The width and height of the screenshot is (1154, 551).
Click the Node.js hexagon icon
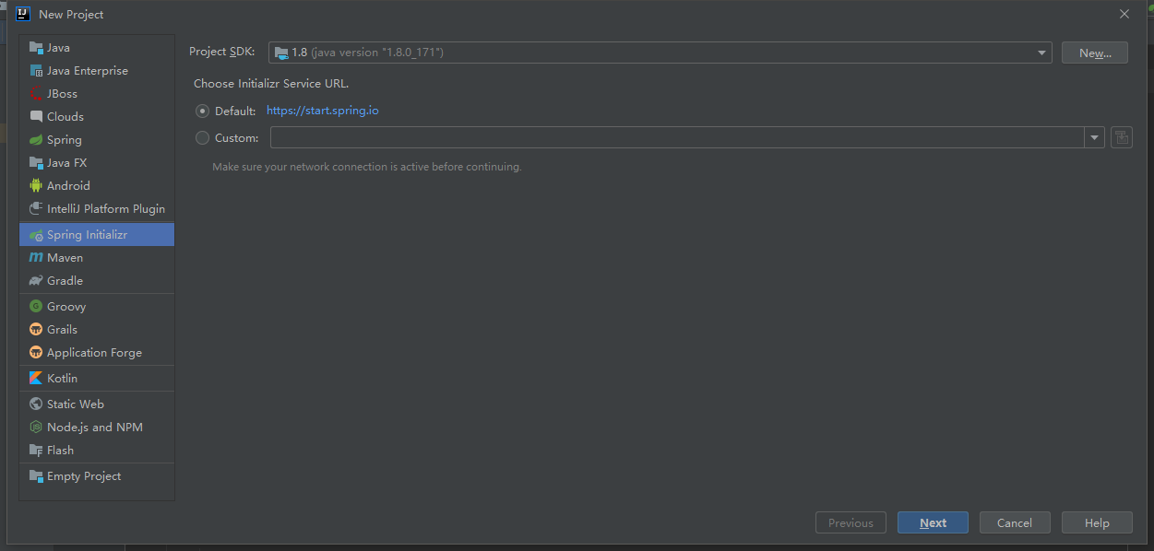[x=36, y=428]
